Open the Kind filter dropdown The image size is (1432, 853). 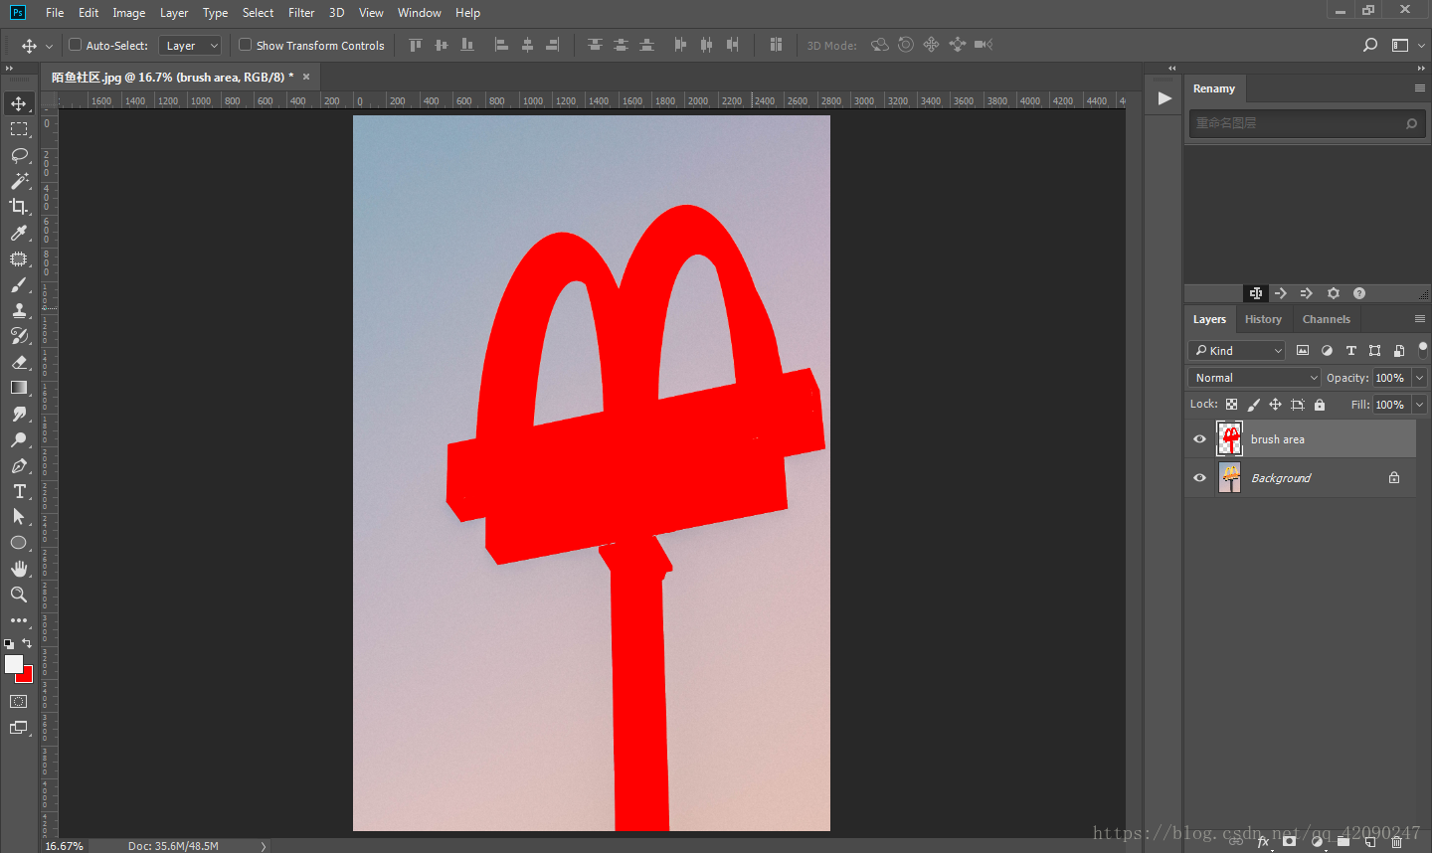(1237, 350)
